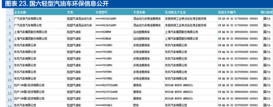Click the 信息公开编号 column header
The width and height of the screenshot is (273, 107).
click(x=227, y=12)
